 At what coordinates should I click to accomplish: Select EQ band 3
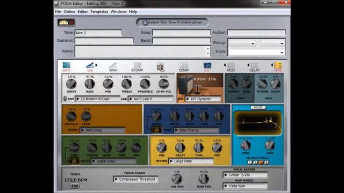(x=261, y=162)
